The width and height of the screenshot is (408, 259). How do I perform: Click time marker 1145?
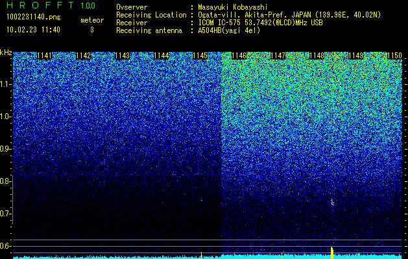(x=200, y=56)
